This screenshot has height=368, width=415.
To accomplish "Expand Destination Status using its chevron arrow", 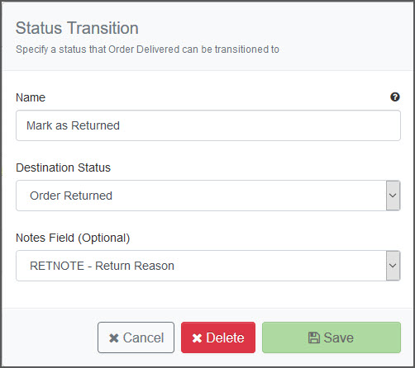I will click(393, 196).
